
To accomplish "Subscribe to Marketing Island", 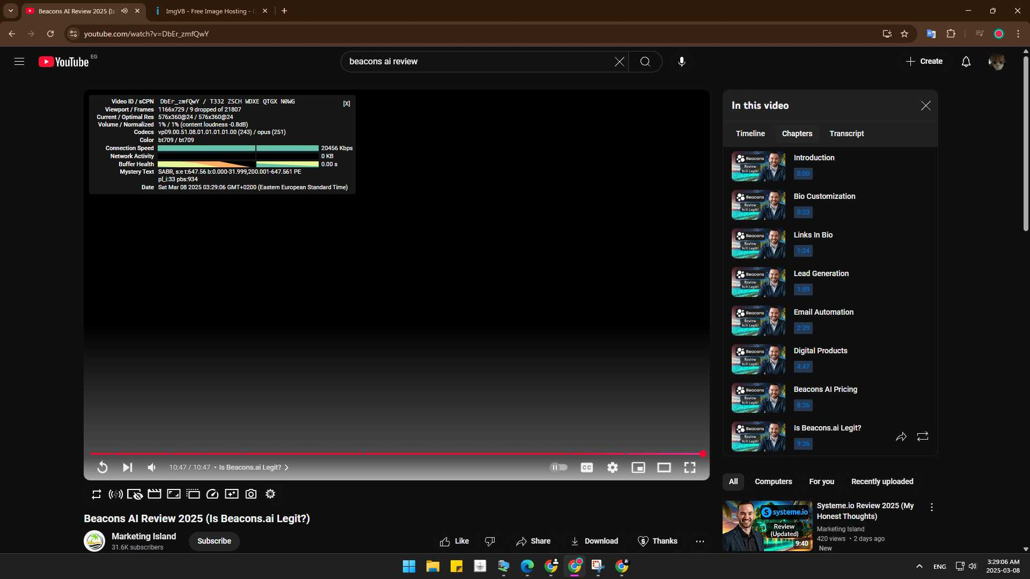I will click(214, 541).
